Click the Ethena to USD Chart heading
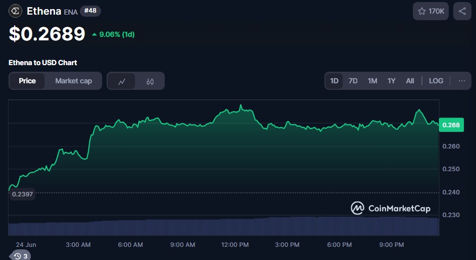 [43, 63]
